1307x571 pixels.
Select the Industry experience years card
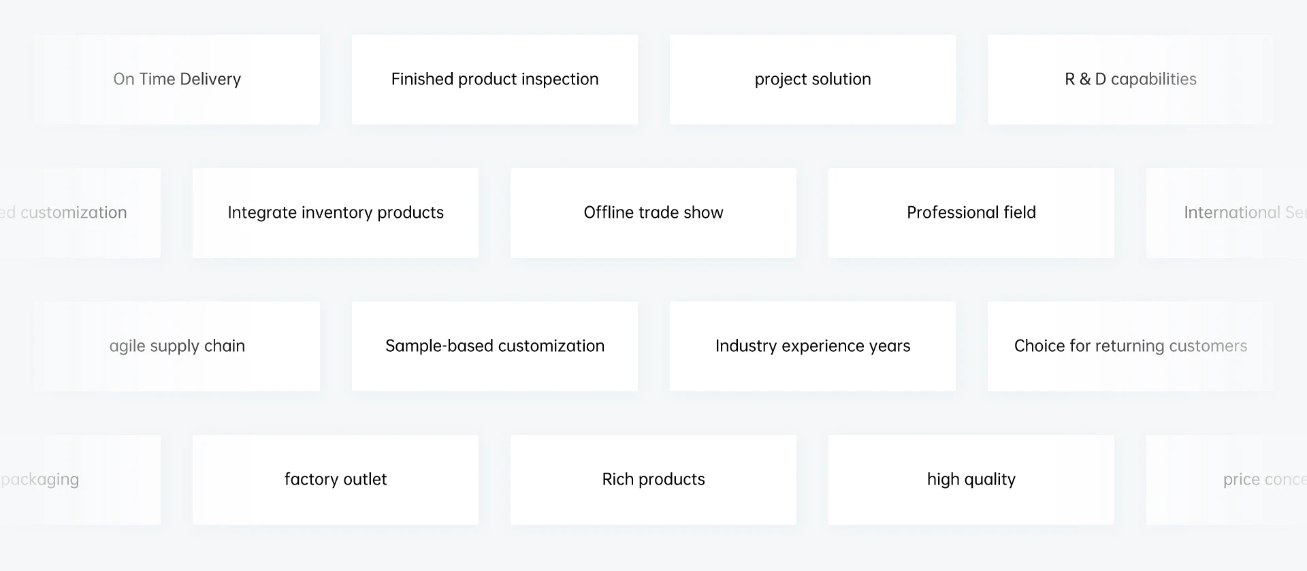(813, 346)
